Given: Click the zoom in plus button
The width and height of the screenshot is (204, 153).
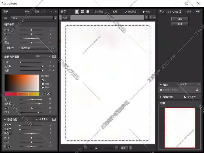Looking at the screenshot, I should 117,148.
